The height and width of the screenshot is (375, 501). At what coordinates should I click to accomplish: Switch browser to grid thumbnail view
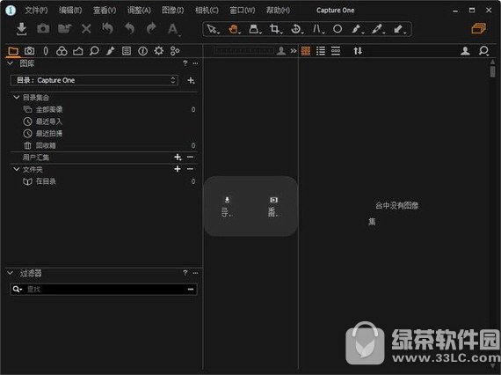pos(306,51)
